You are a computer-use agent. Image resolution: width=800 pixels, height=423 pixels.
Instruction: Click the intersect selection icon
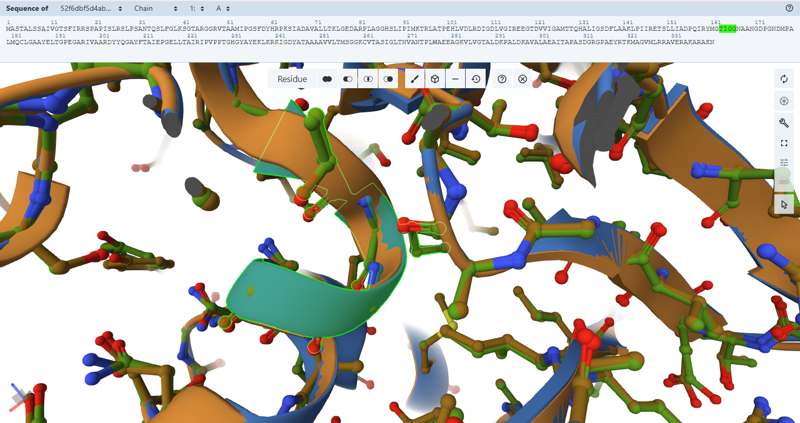[368, 79]
